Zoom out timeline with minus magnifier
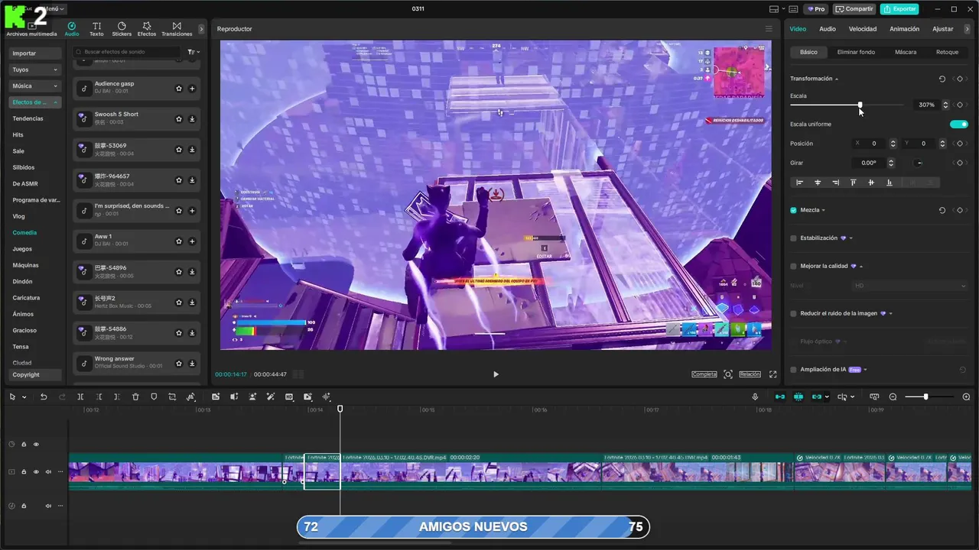The width and height of the screenshot is (979, 550). coord(893,396)
